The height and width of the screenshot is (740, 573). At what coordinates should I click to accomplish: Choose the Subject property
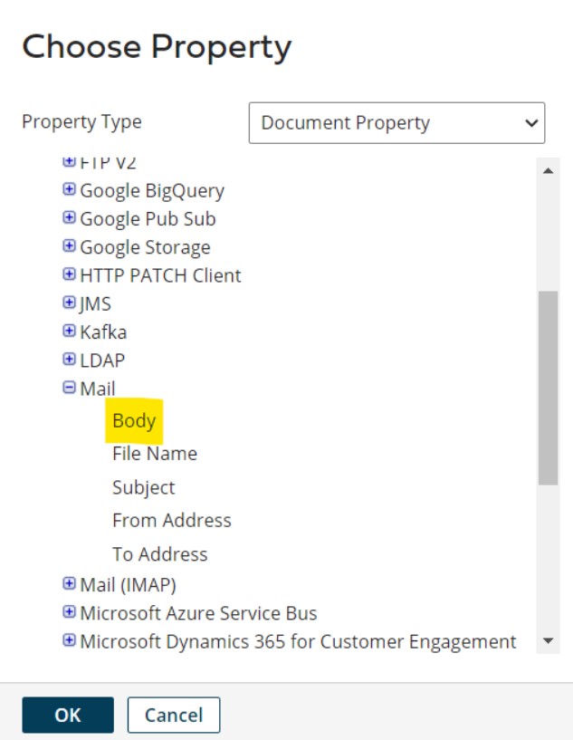tap(143, 487)
